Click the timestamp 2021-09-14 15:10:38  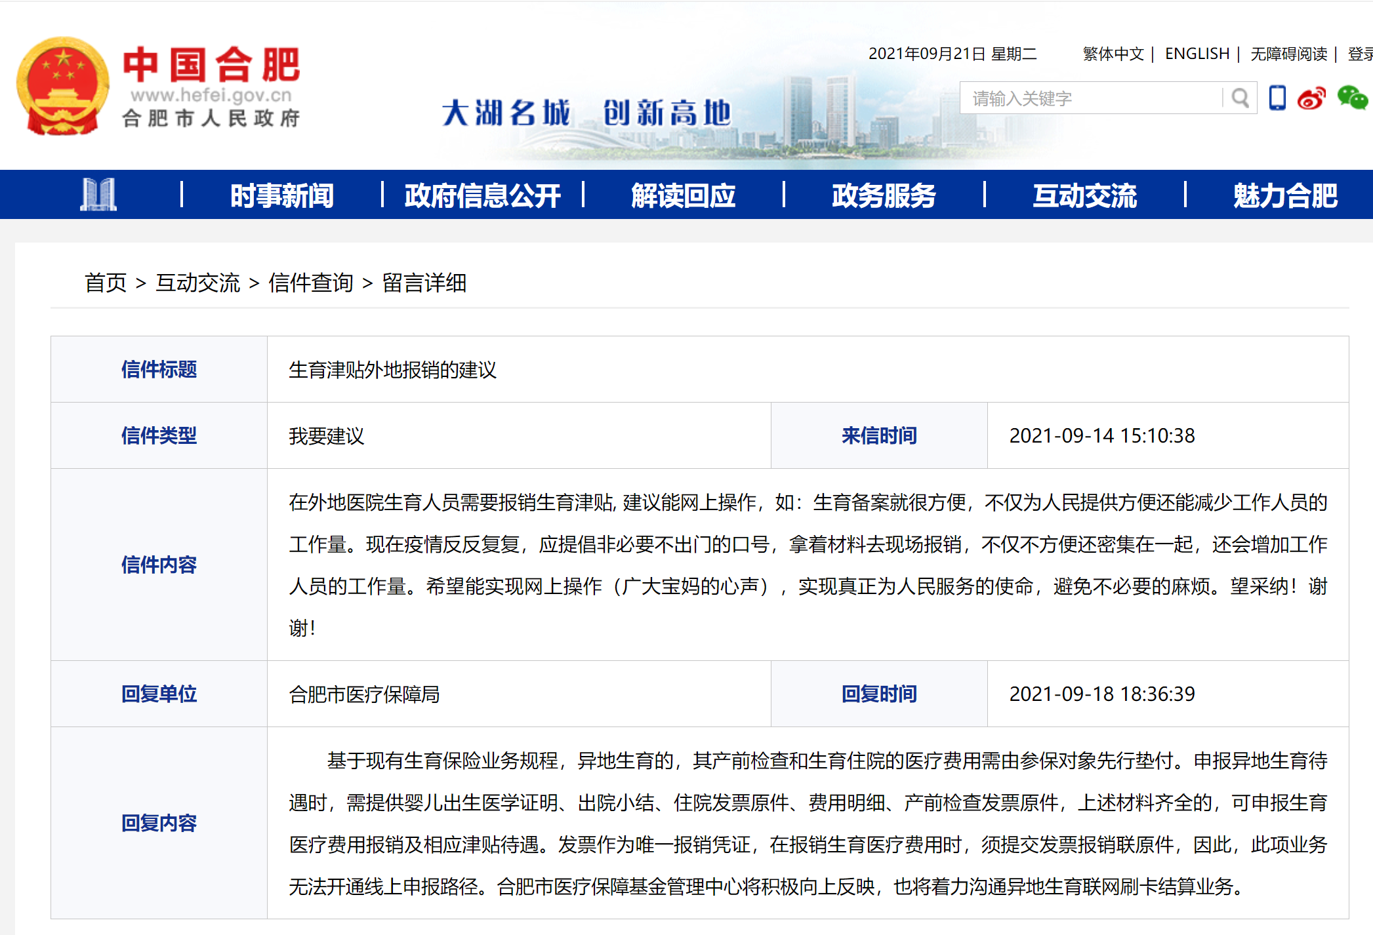click(1102, 436)
